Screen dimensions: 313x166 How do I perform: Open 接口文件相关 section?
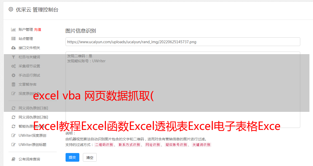pos(29,48)
